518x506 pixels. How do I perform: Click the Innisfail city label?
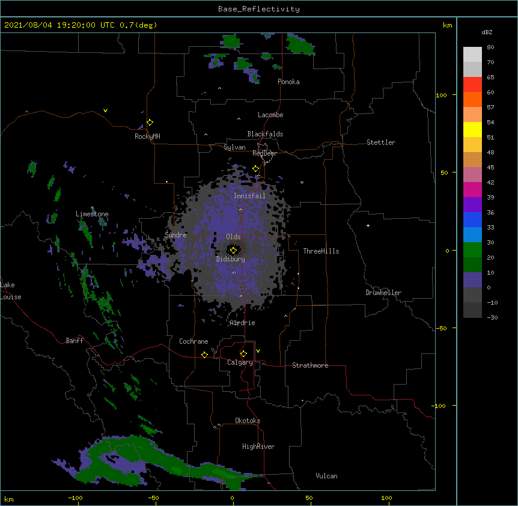point(249,196)
